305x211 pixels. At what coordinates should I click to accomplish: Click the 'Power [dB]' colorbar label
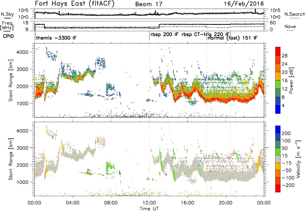point(291,80)
